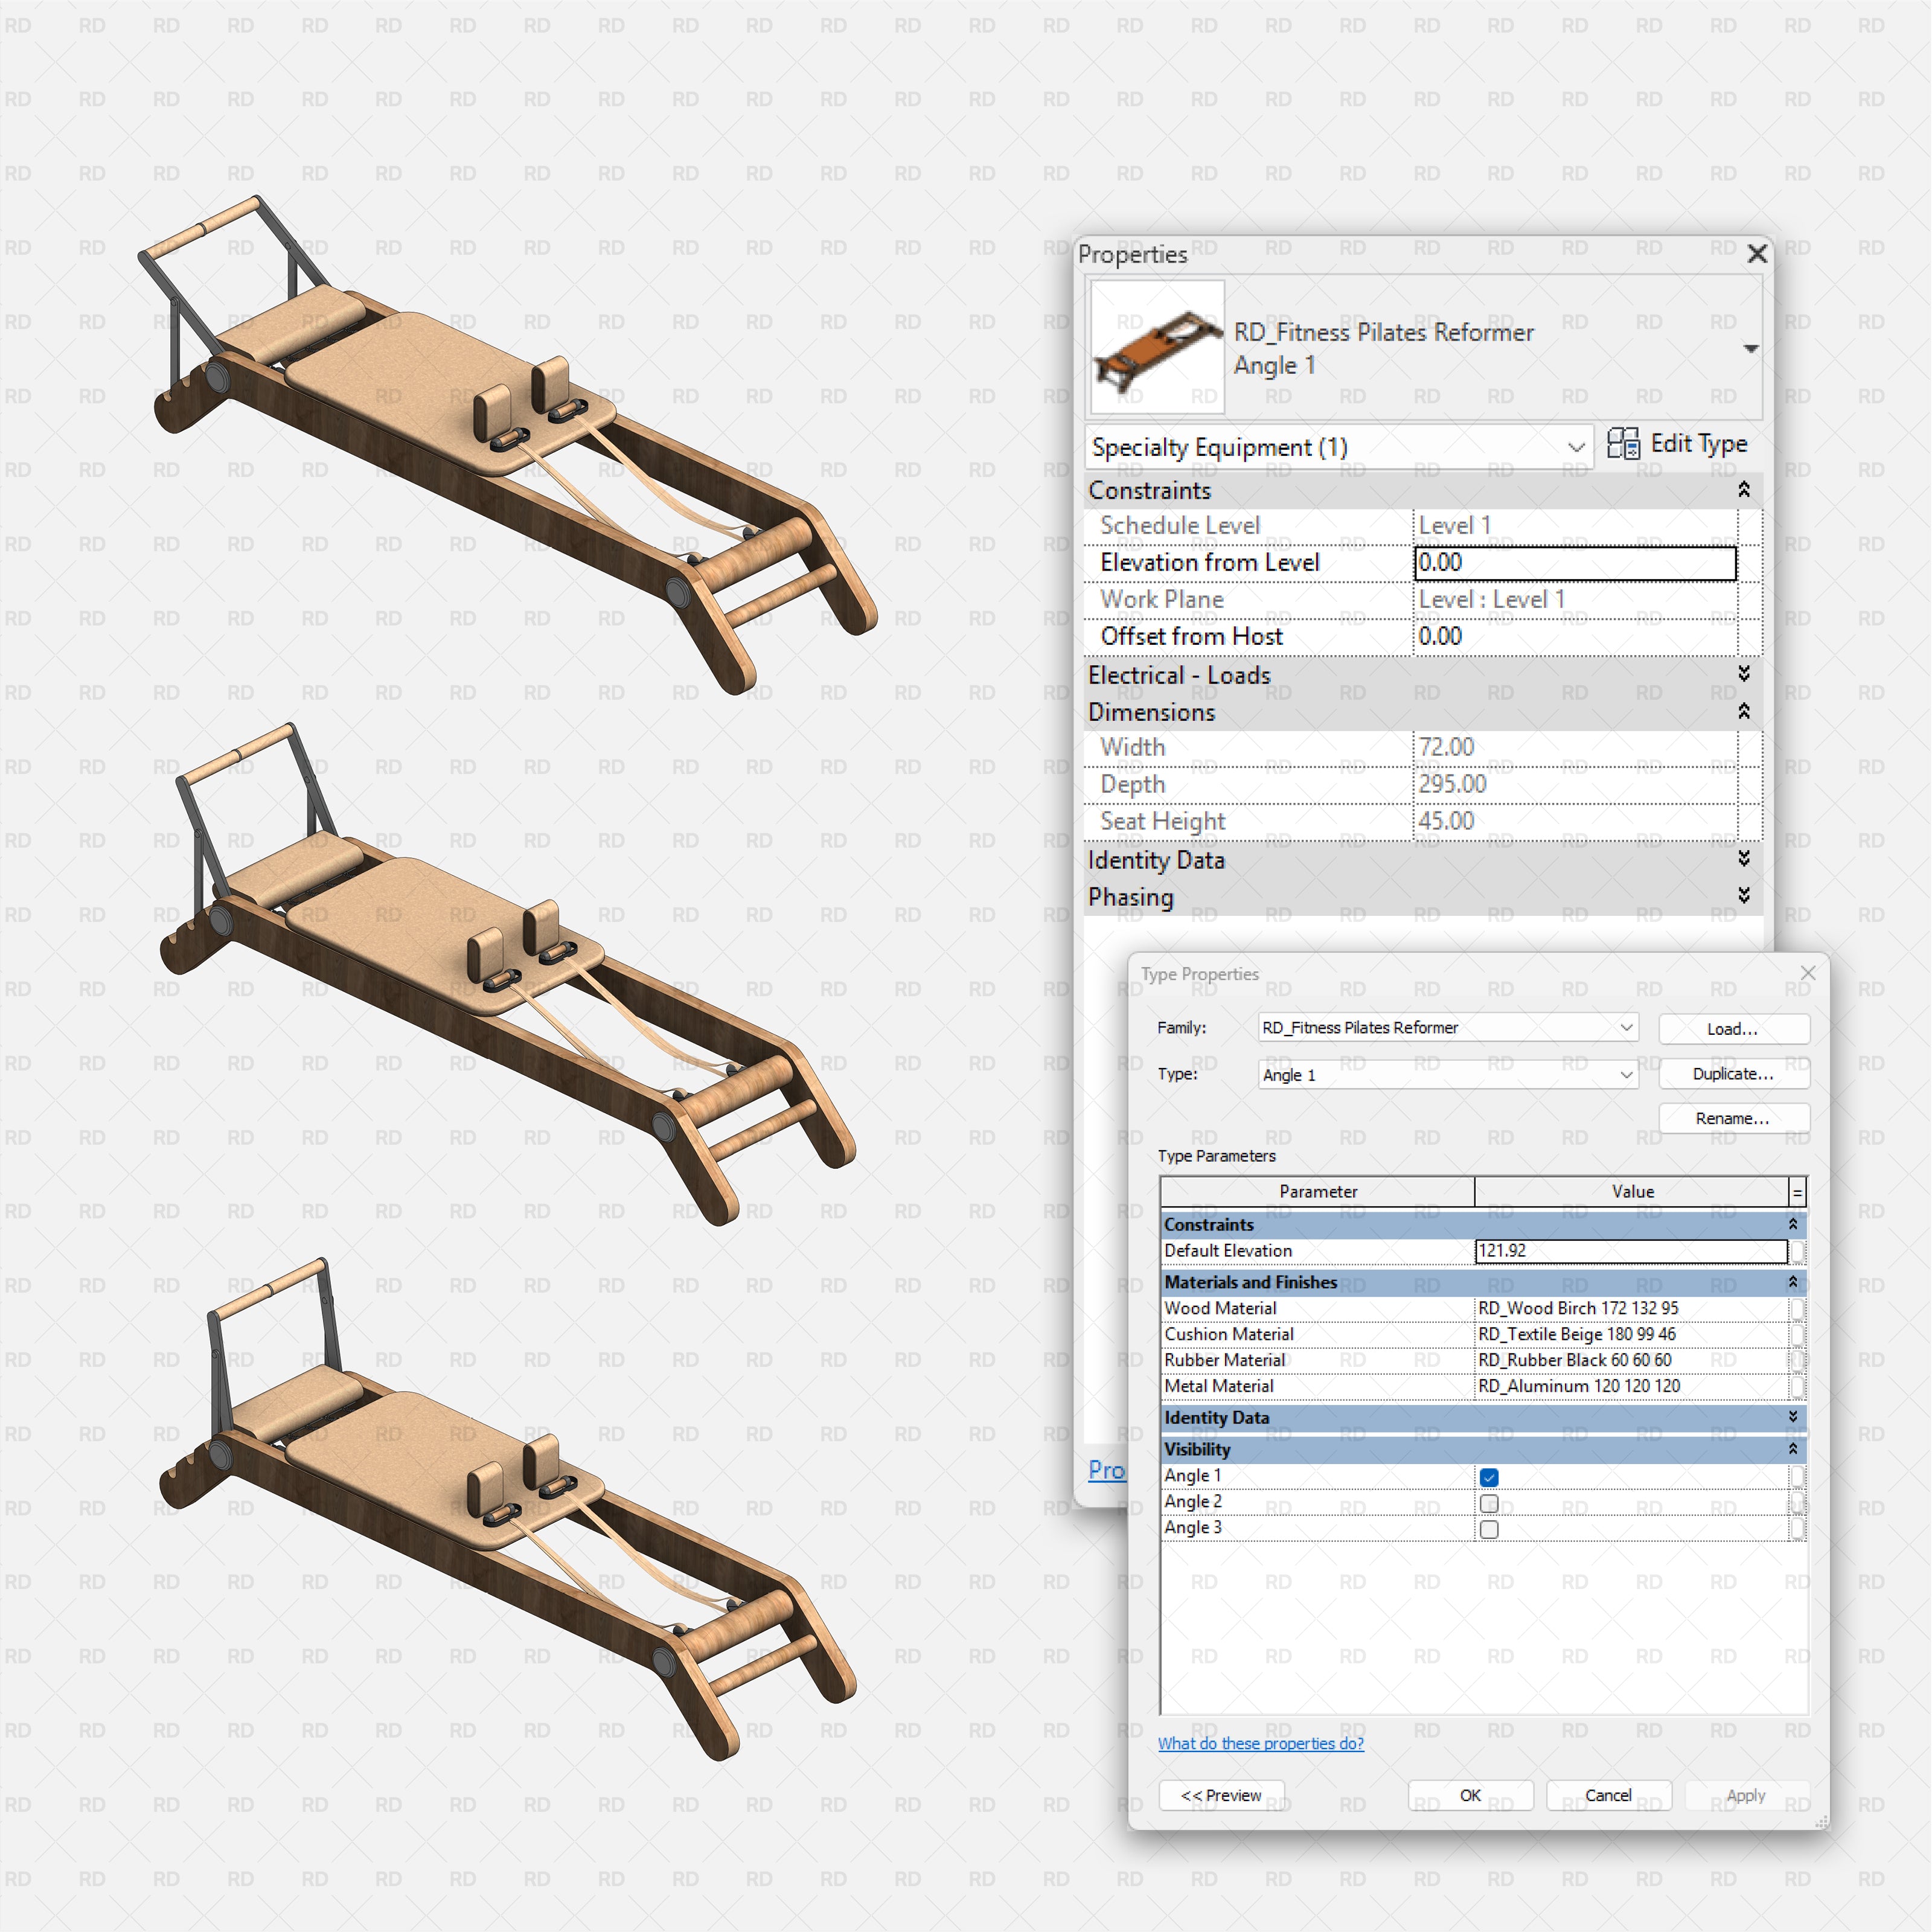Click the Edit Type icon

(1625, 446)
